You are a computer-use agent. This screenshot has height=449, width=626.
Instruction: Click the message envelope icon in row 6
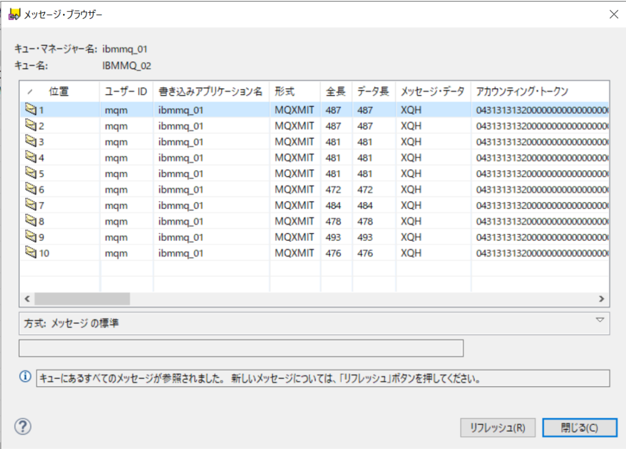pos(31,188)
